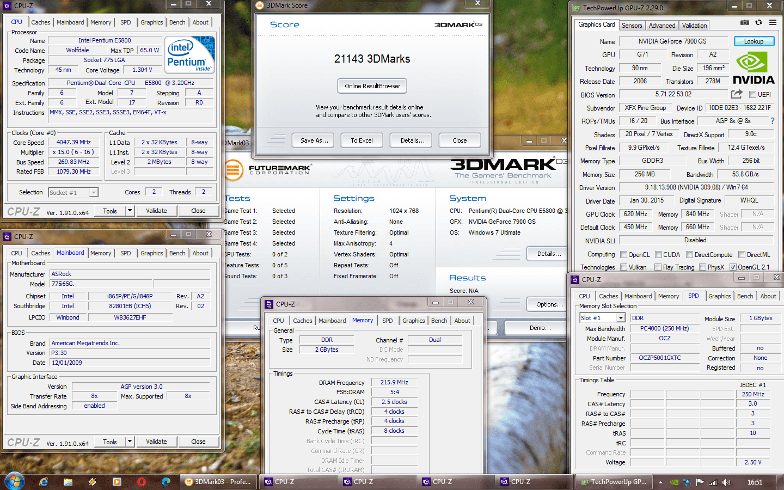Click title bar icon of CPU-Z Memory window
Image resolution: width=784 pixels, height=490 pixels.
pos(269,304)
